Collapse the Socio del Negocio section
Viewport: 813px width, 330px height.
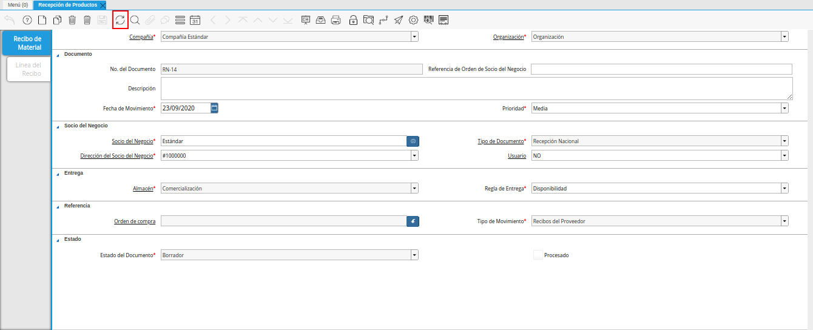click(58, 126)
